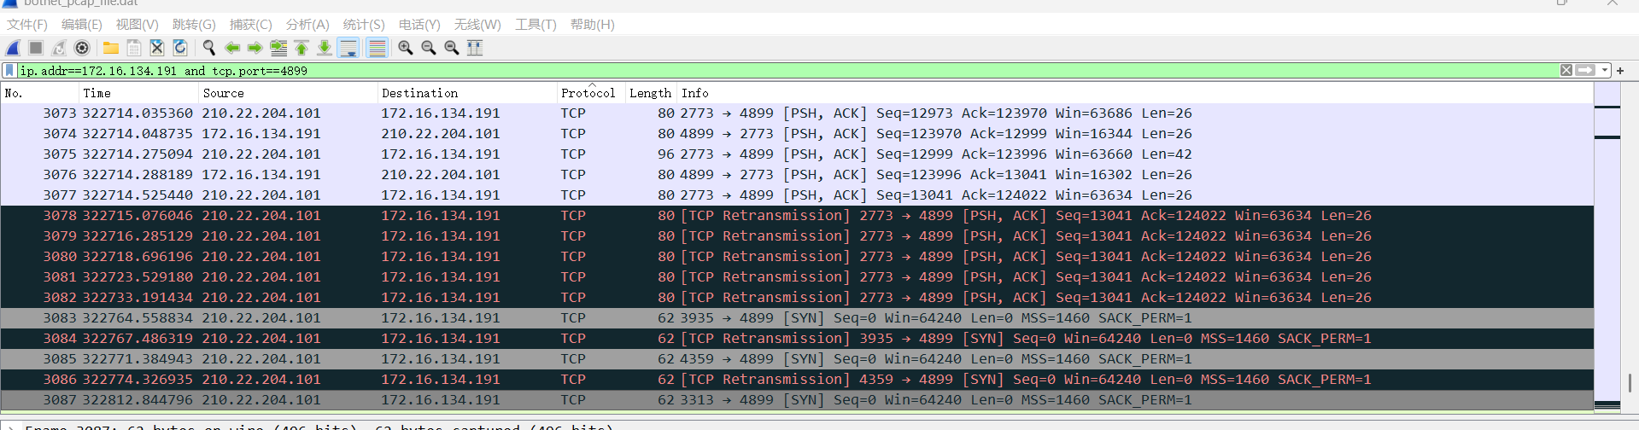
Task: Reload the capture file
Action: pyautogui.click(x=180, y=48)
